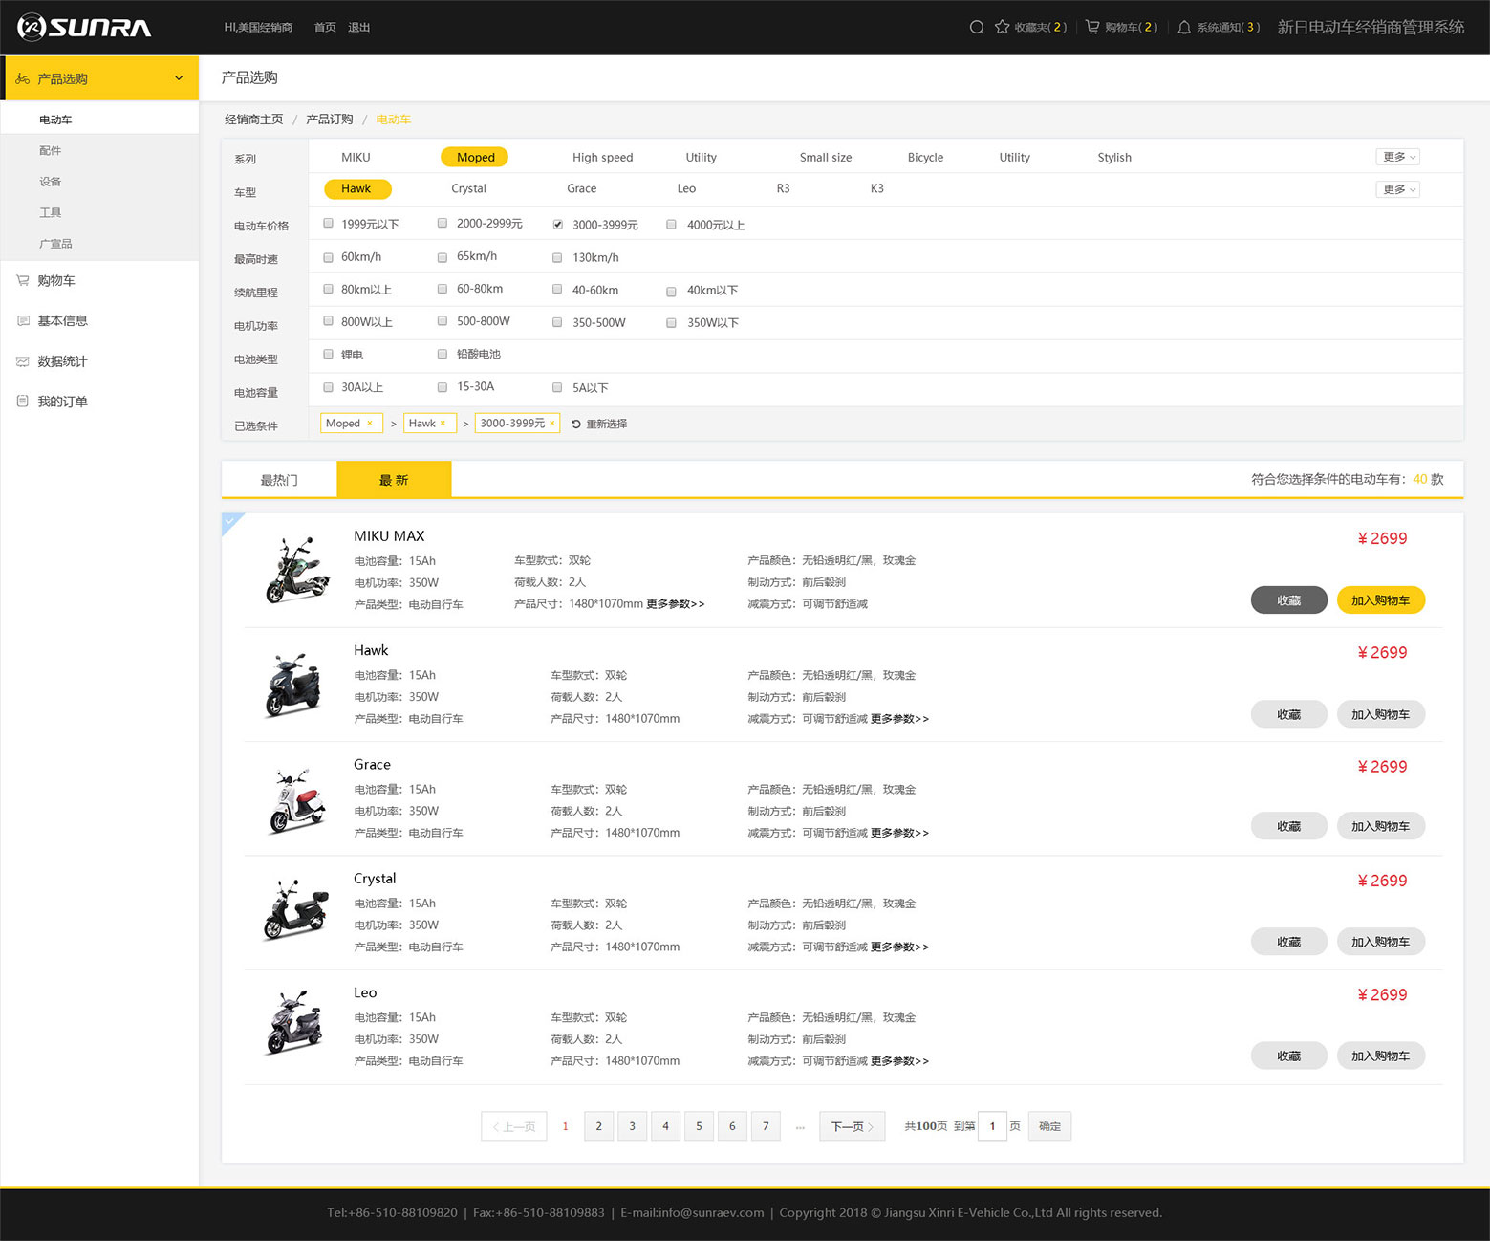1490x1241 pixels.
Task: Select the High speed series filter
Action: 602,158
